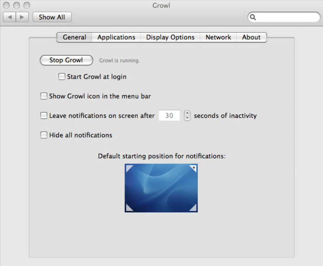Enable Hide all notifications
The width and height of the screenshot is (323, 266).
click(44, 135)
